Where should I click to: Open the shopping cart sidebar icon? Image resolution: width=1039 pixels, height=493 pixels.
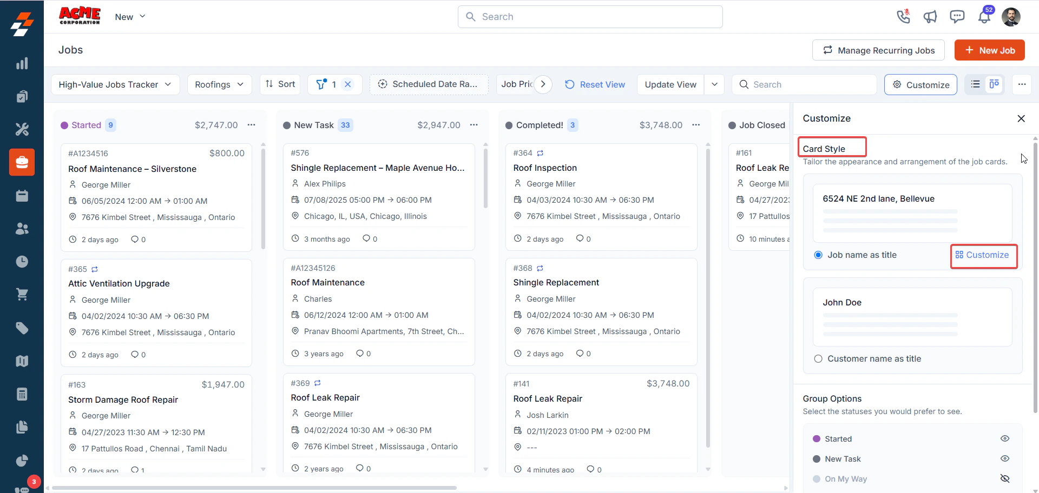22,295
